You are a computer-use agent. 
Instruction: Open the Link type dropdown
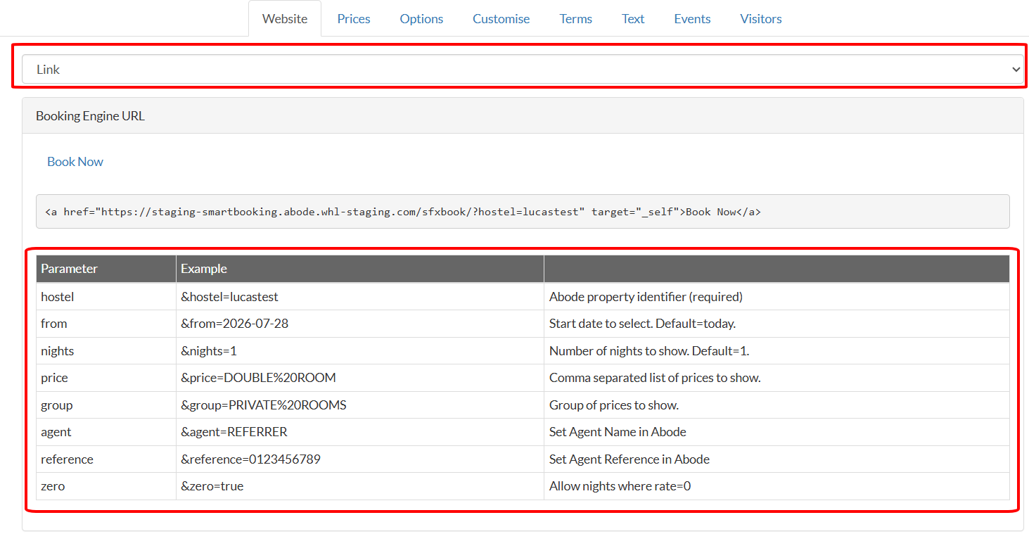(523, 69)
